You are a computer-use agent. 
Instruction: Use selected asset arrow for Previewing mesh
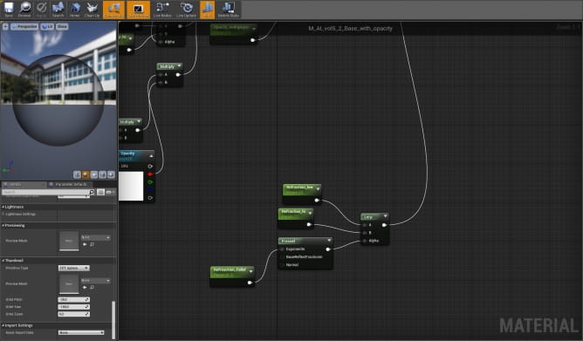point(85,244)
